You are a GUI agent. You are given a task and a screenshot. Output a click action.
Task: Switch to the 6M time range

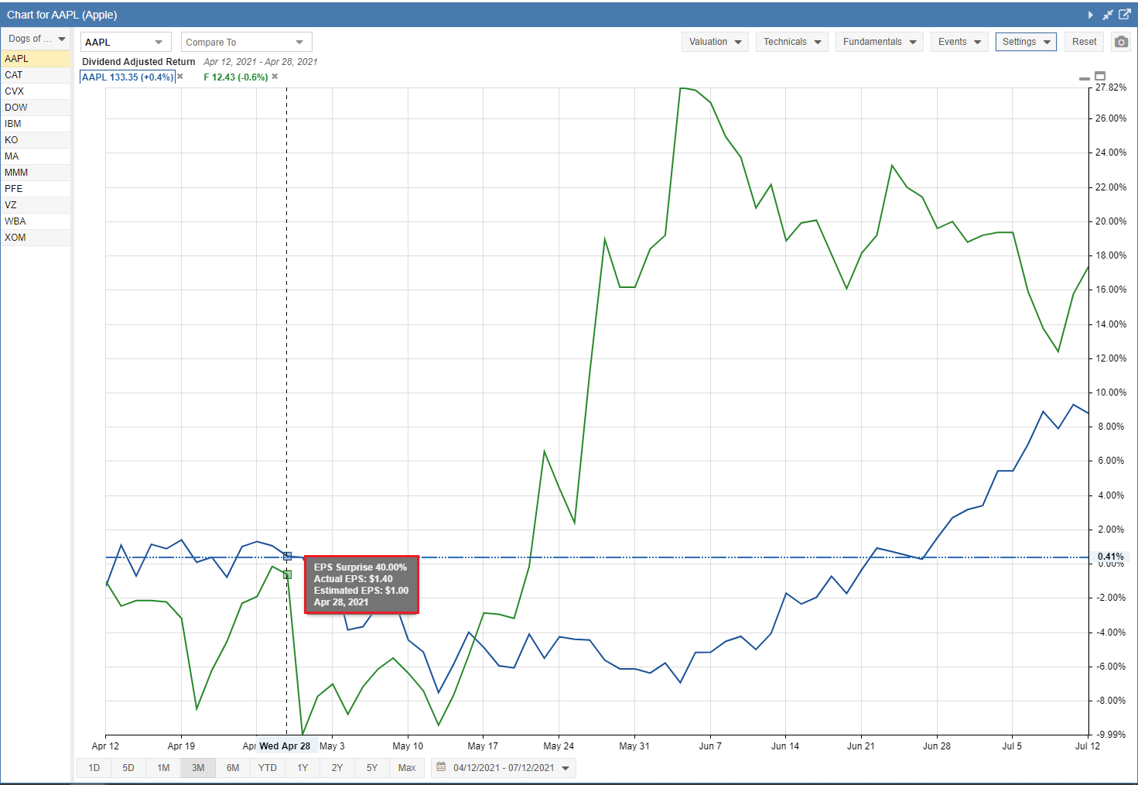(233, 768)
